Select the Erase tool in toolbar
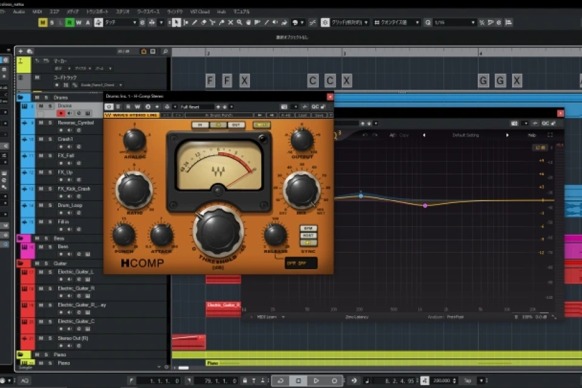This screenshot has height=388, width=582. [x=204, y=22]
